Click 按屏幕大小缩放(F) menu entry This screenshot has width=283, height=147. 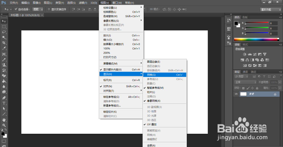pyautogui.click(x=121, y=44)
